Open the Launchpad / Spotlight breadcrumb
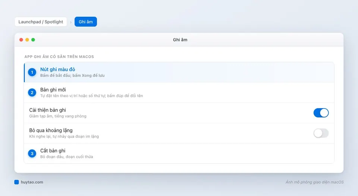The height and width of the screenshot is (196, 358). click(x=41, y=22)
